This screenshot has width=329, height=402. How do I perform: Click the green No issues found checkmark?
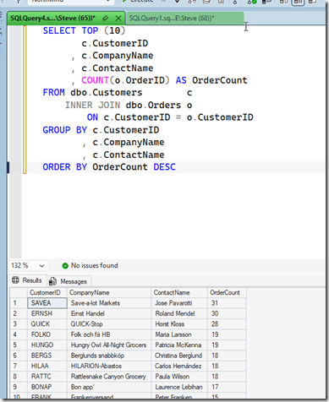(65, 266)
